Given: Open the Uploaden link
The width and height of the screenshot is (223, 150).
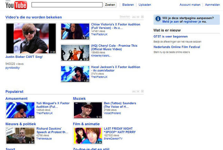Looking at the screenshot, I should pyautogui.click(x=145, y=5).
